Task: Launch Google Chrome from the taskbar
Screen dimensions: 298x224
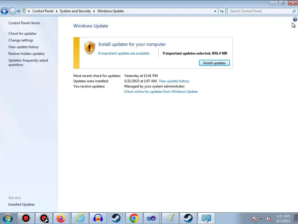Action: point(134,218)
